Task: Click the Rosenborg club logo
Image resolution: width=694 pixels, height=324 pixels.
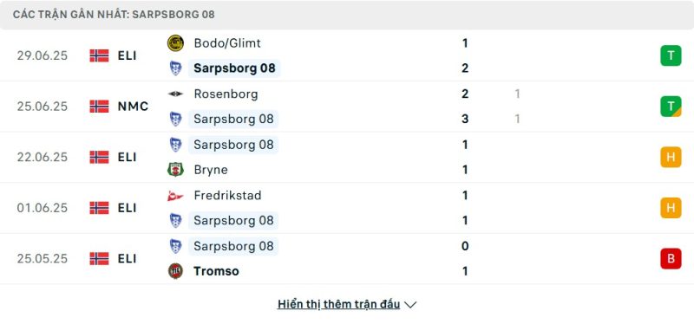Action: pyautogui.click(x=176, y=94)
